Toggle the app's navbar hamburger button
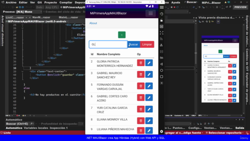Screen dimensions: 250x141 coord(150,13)
